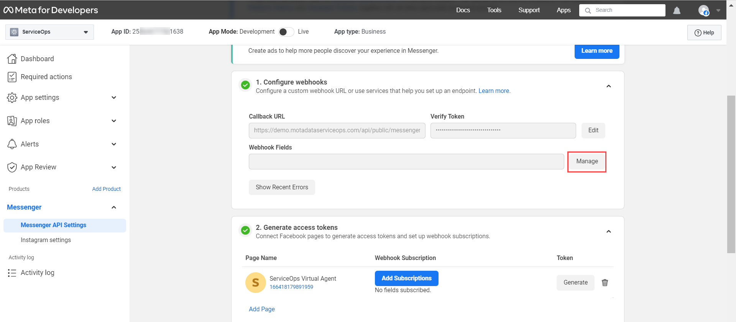Click the App Review shield icon

coord(12,167)
